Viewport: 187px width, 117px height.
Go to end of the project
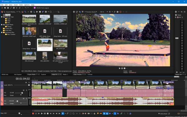click(x=53, y=114)
